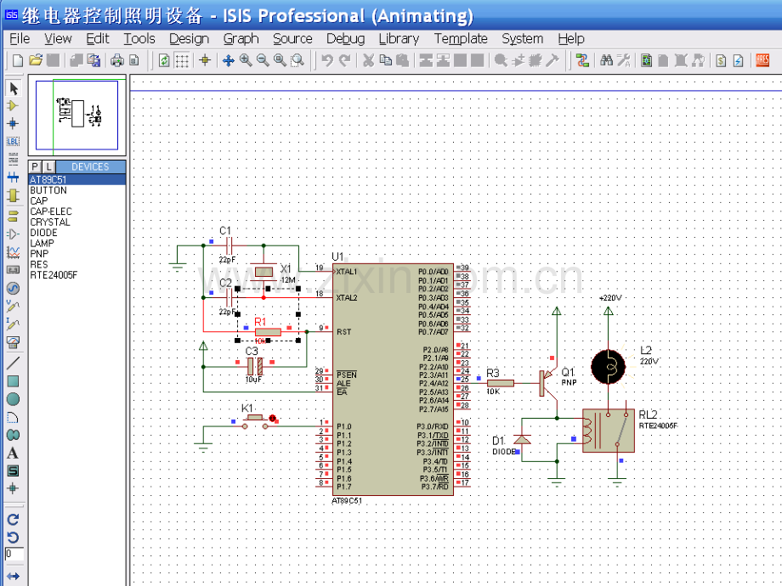
Task: Click the P pick devices button
Action: (x=34, y=166)
